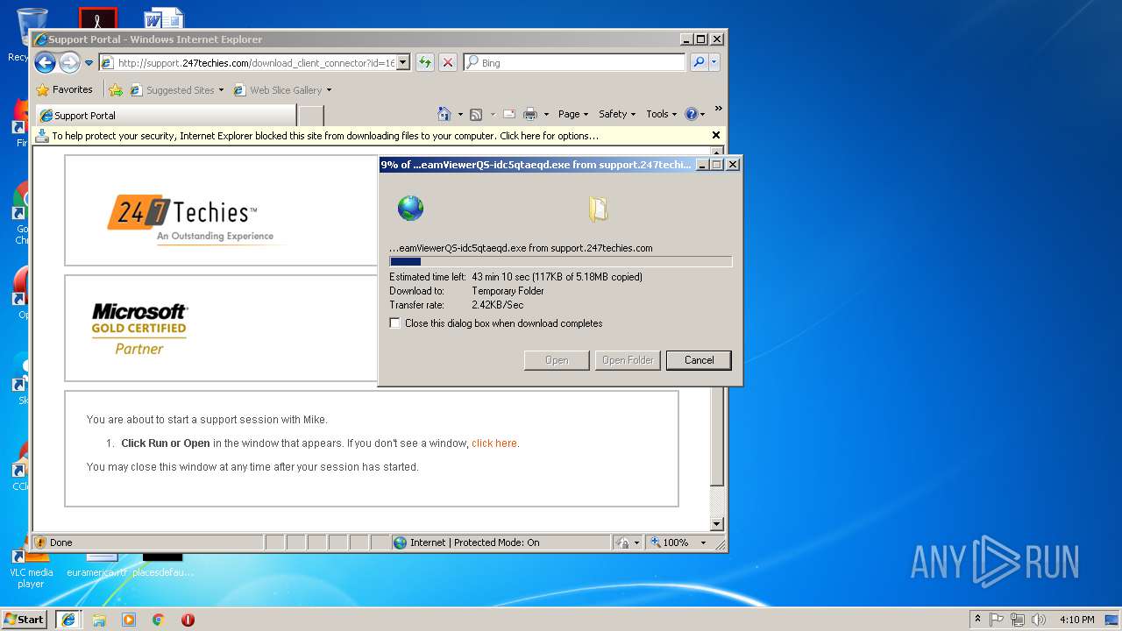The image size is (1122, 631).
Task: Click Internet Explorer taskbar button
Action: pyautogui.click(x=68, y=619)
